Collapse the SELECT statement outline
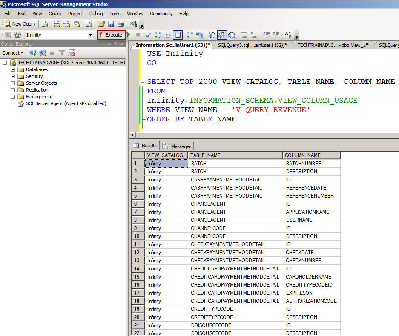 coord(143,82)
